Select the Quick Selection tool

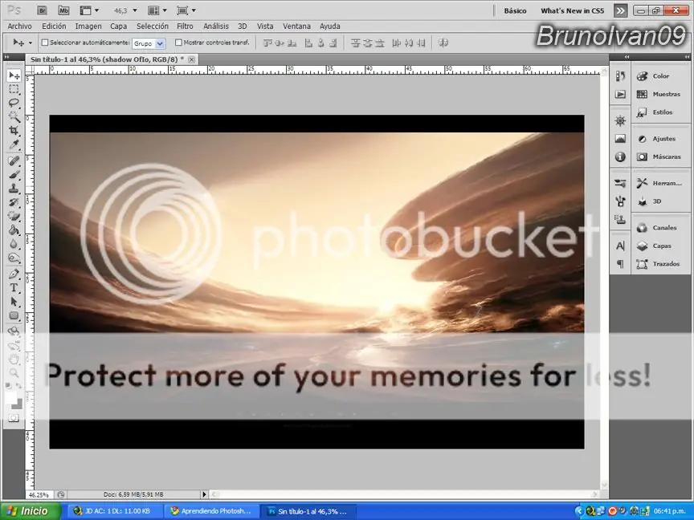(14, 117)
